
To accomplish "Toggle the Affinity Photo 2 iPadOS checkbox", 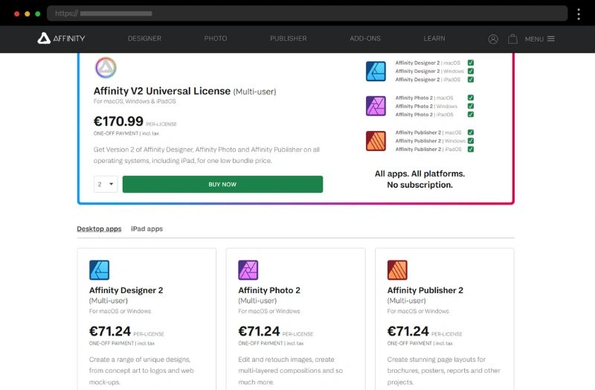I will pos(471,115).
